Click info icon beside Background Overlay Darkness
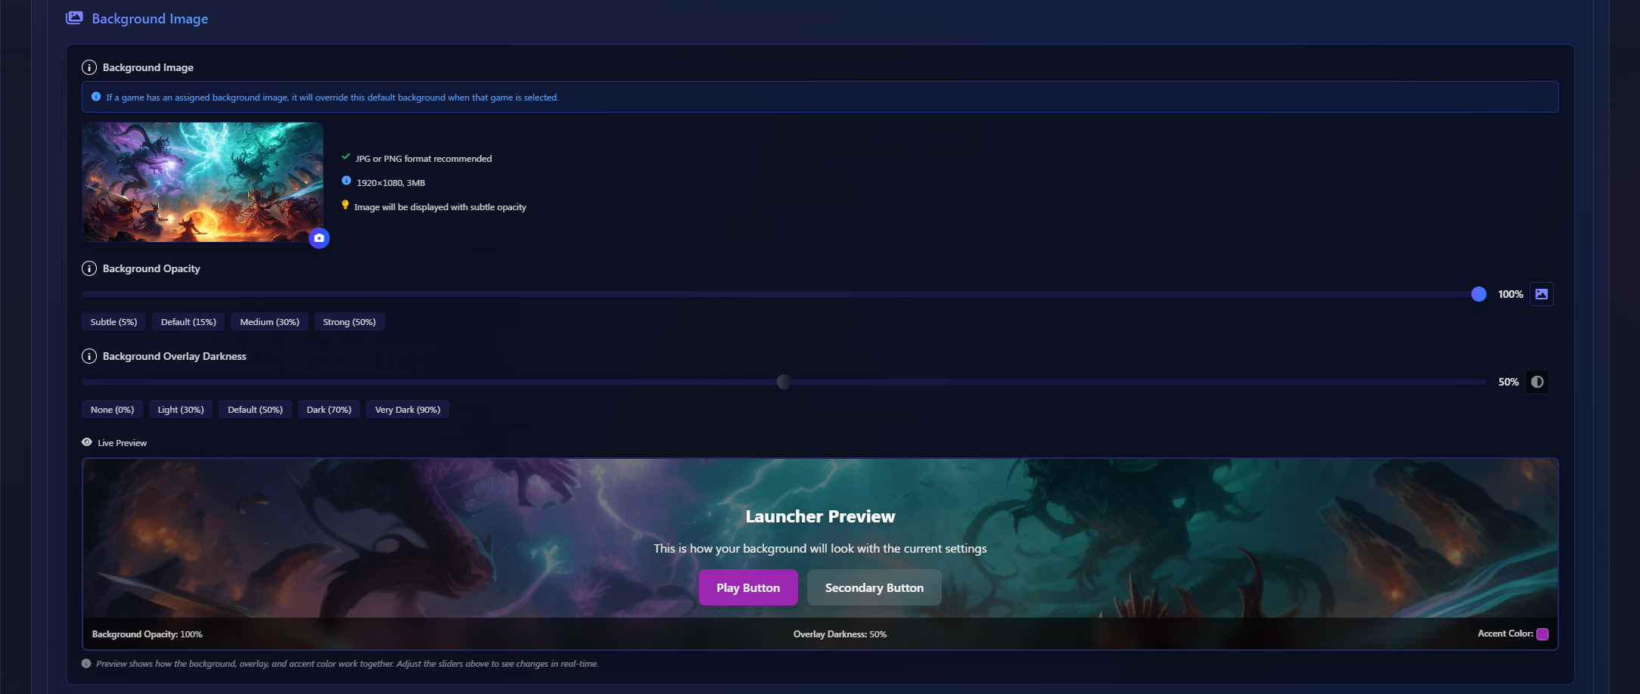 tap(89, 356)
